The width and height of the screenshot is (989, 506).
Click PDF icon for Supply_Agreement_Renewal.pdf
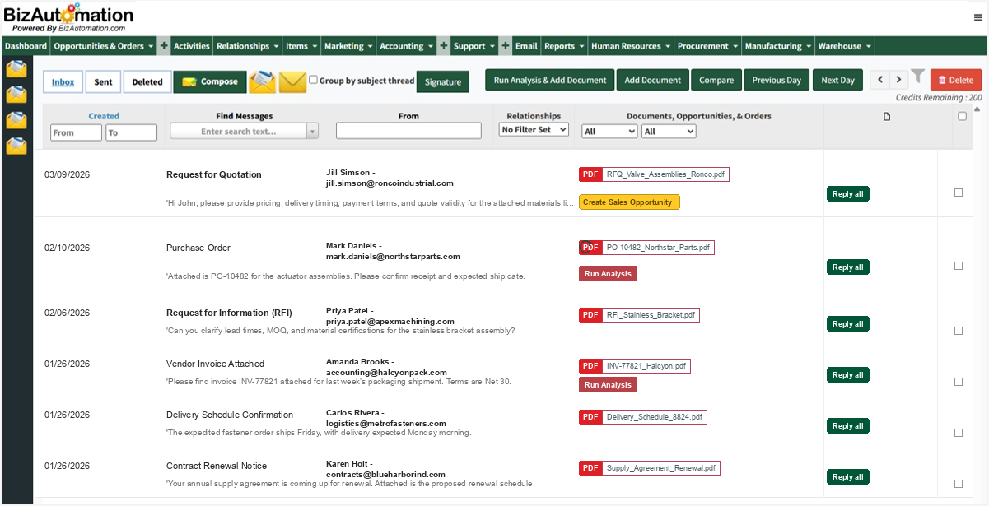pyautogui.click(x=590, y=468)
